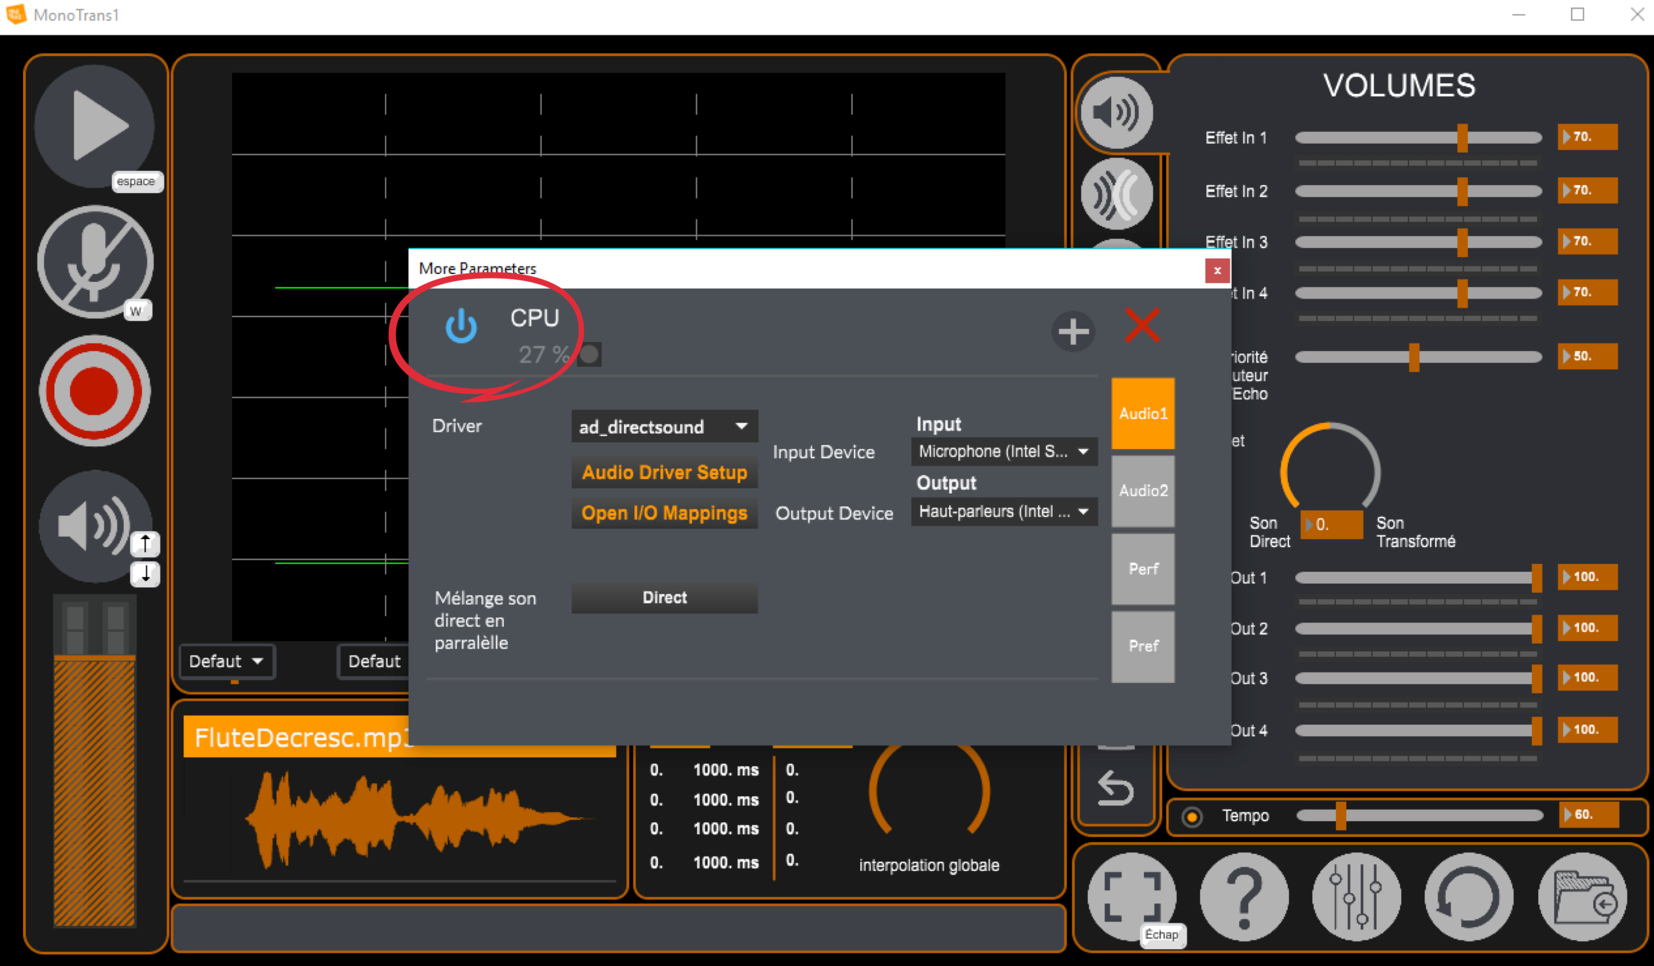The width and height of the screenshot is (1654, 966).
Task: Toggle the muted microphone input button
Action: click(x=95, y=262)
